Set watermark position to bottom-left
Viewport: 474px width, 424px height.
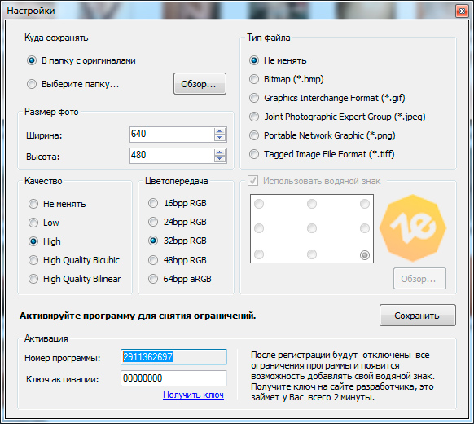tap(259, 254)
